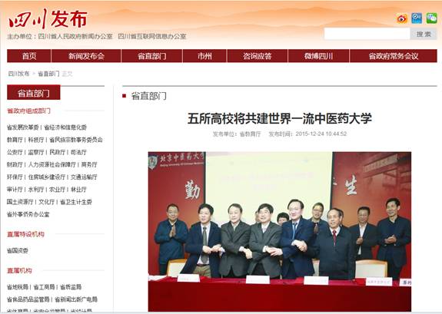Viewport: 442px width, 314px height.
Task: Open 省国资委 sidebar link
Action: pos(18,250)
